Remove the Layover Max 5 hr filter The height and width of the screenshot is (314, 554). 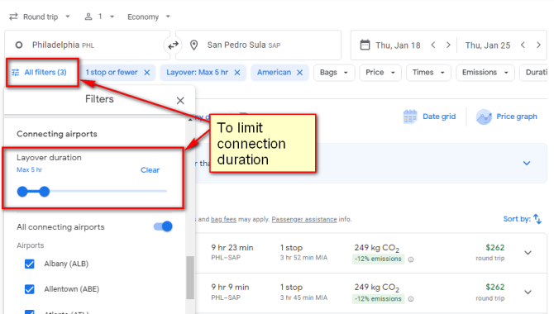[237, 73]
